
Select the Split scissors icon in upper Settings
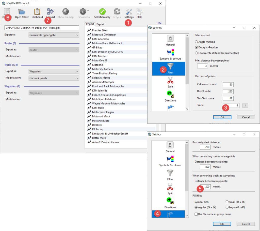[170, 81]
